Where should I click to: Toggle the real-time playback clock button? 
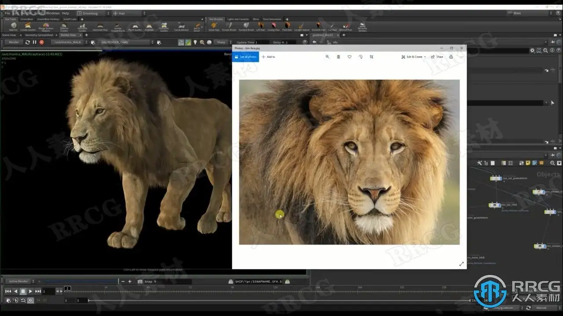click(x=30, y=300)
